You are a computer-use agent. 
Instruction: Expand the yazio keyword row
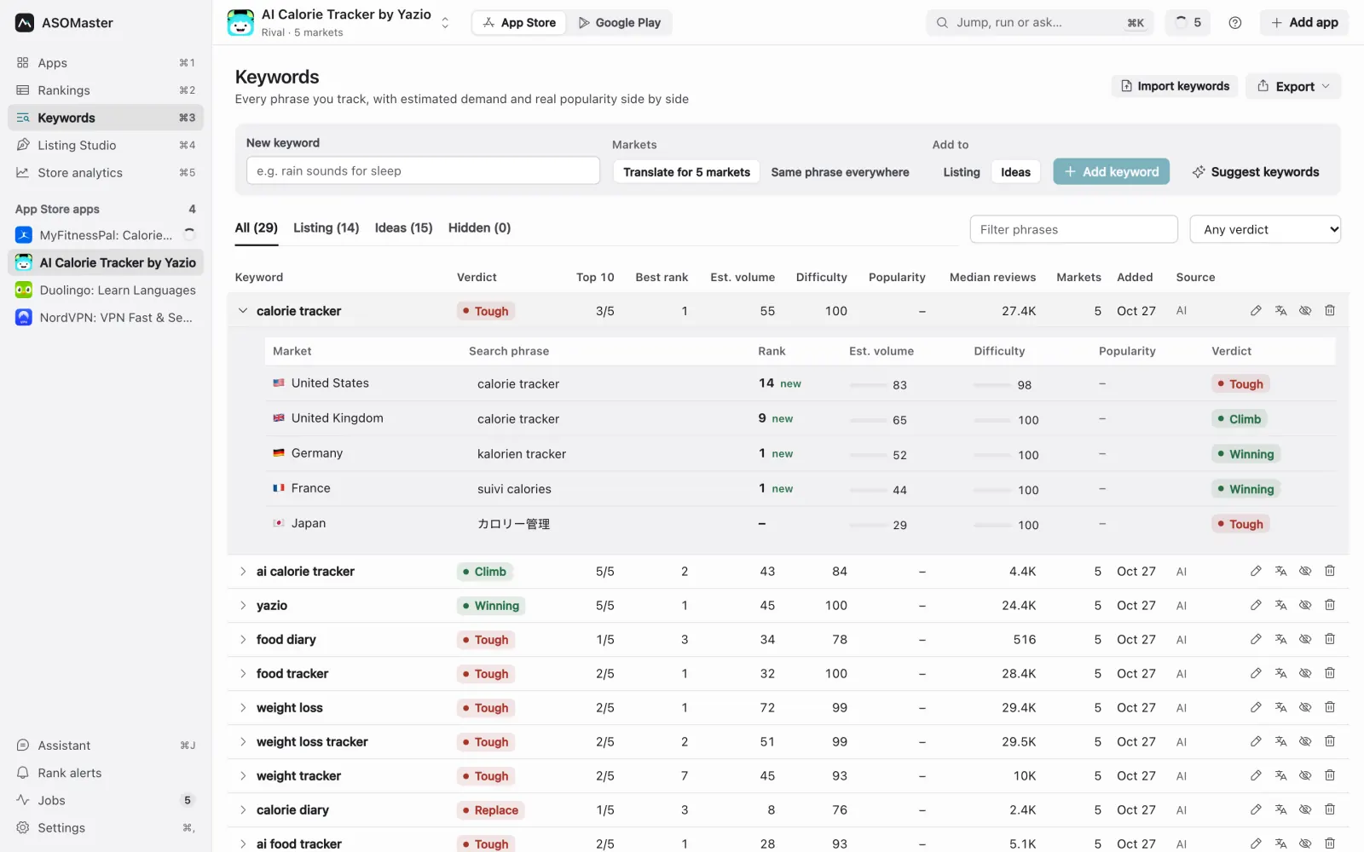[243, 605]
